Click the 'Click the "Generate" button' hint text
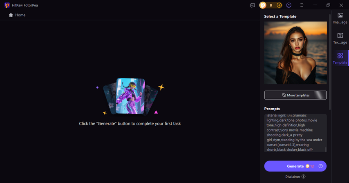The image size is (349, 183). click(130, 124)
